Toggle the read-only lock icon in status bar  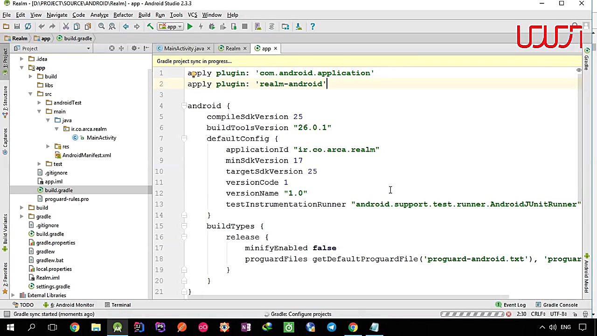click(575, 314)
